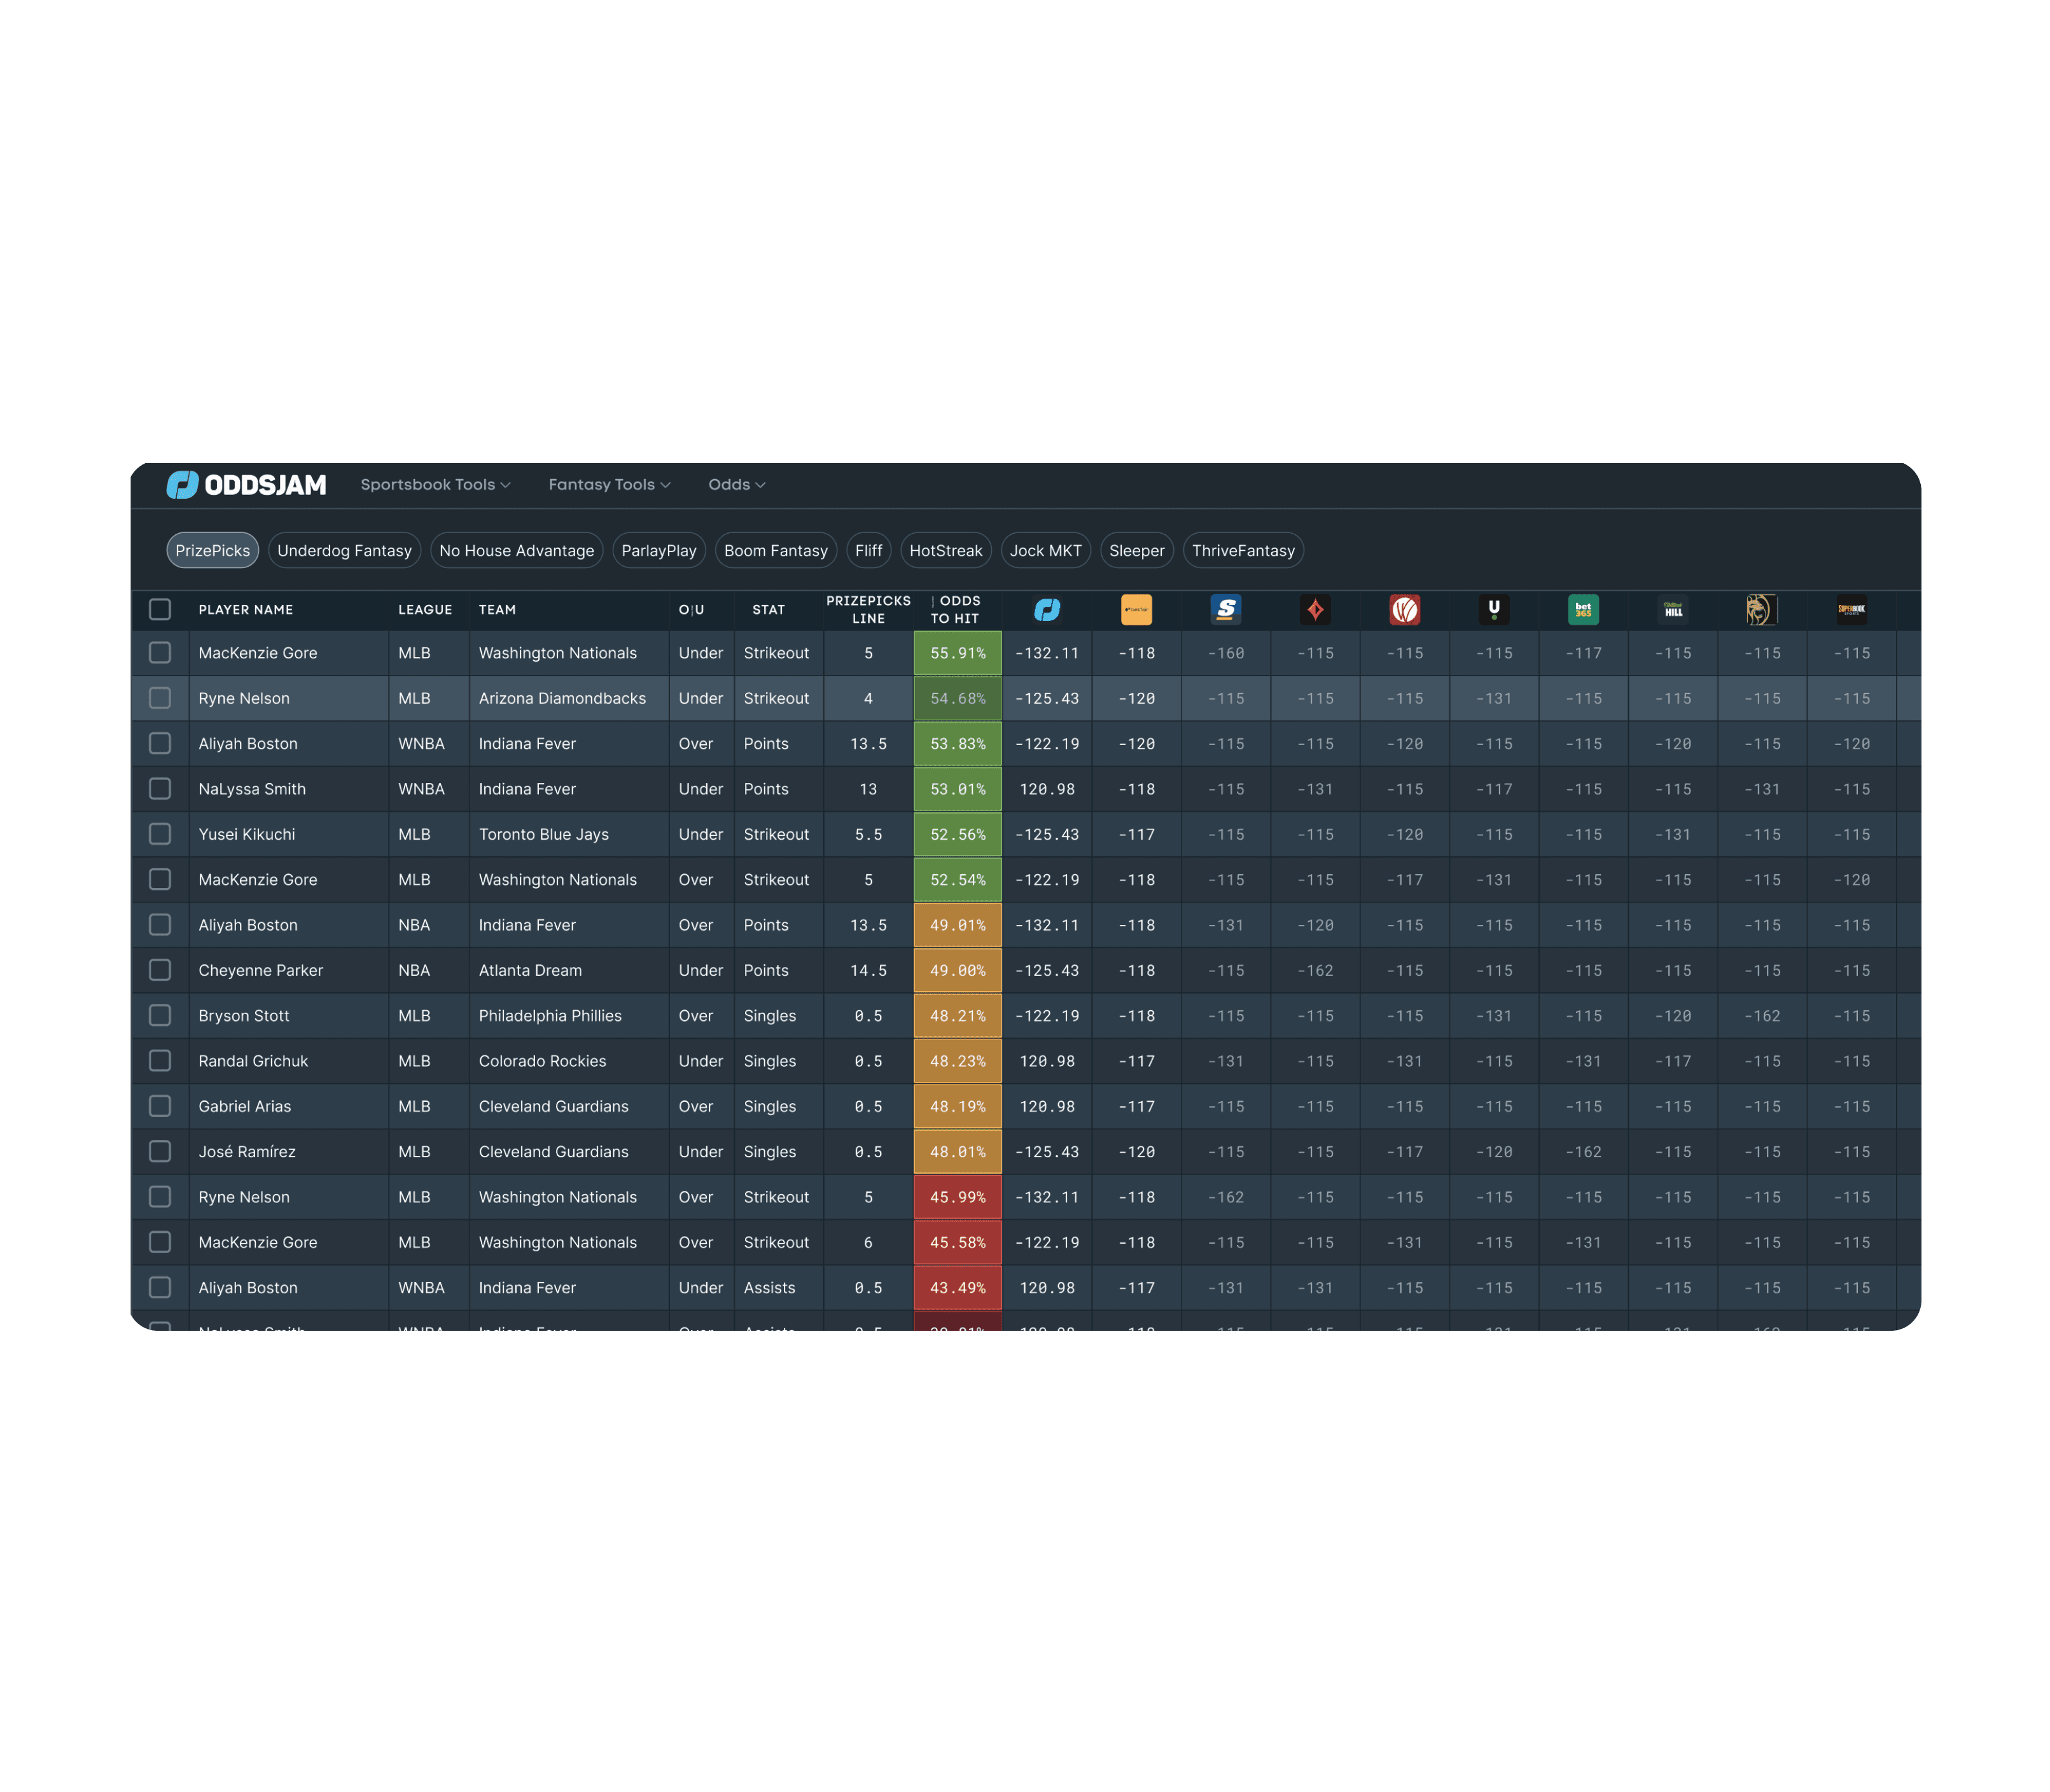Click the 14.5 PrizePicks line value

(x=868, y=970)
